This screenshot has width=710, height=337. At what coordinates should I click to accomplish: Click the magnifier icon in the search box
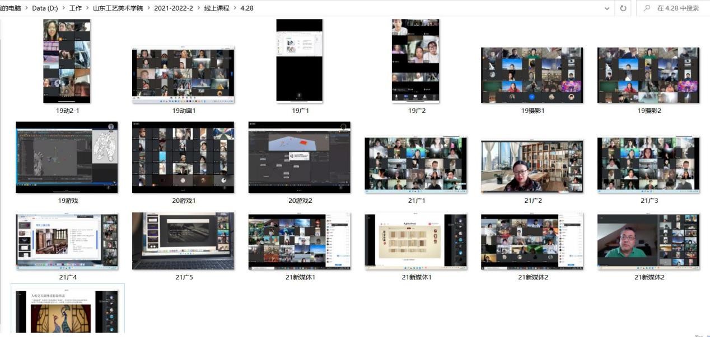pos(647,8)
